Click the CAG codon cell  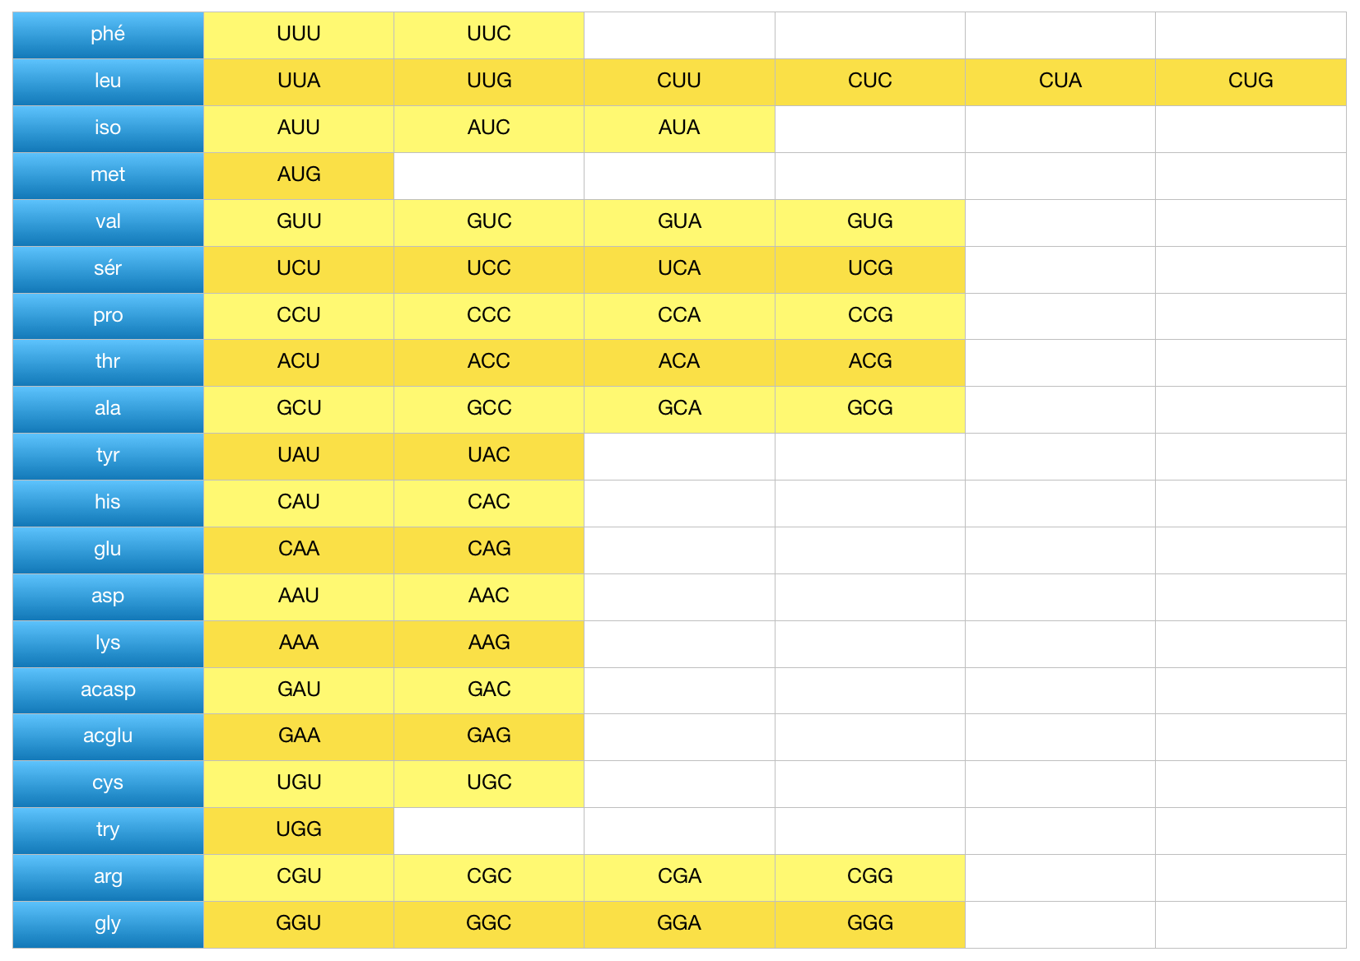point(489,550)
